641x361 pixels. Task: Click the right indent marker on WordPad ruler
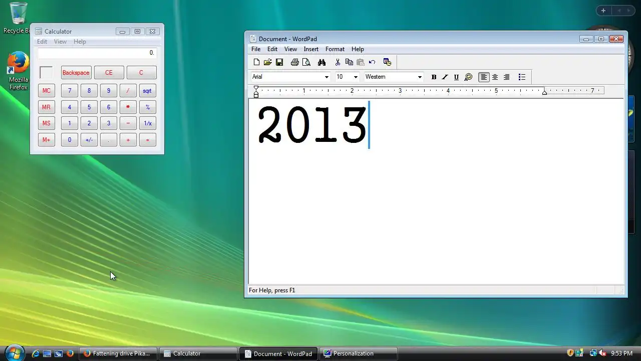click(544, 92)
